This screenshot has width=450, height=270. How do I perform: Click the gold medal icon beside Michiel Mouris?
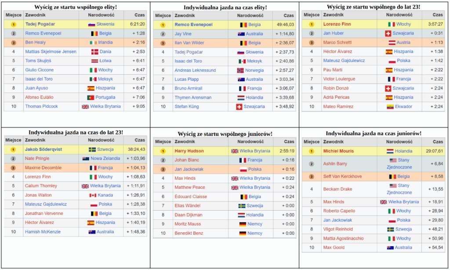311,151
